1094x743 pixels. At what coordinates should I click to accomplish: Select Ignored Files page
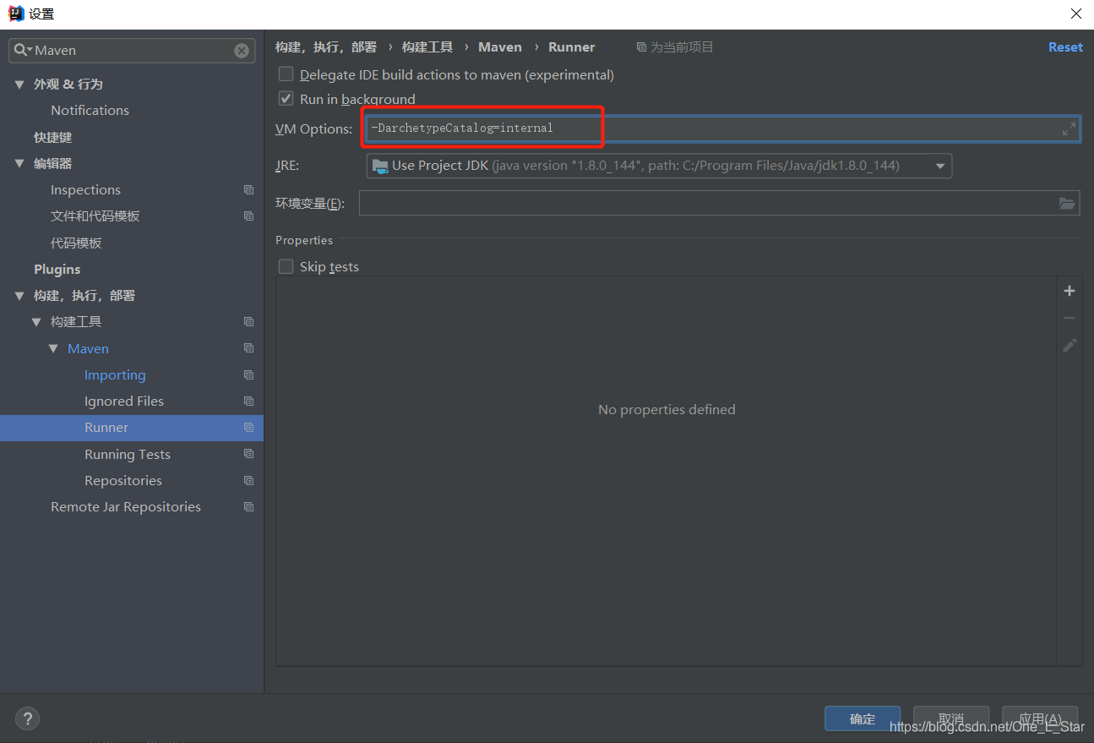pyautogui.click(x=124, y=401)
